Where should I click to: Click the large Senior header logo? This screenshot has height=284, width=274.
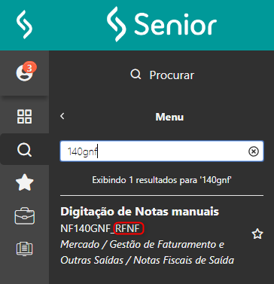(x=162, y=24)
